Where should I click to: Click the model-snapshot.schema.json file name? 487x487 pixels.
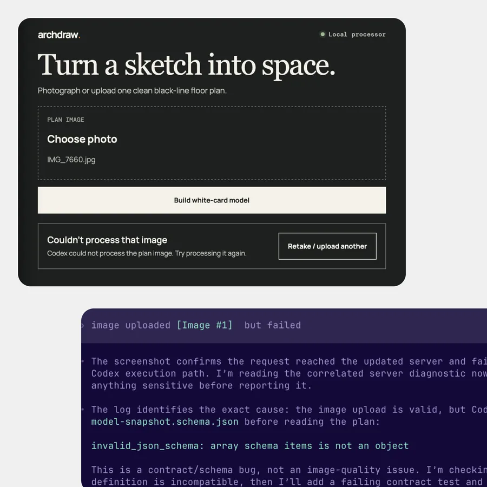(x=165, y=422)
